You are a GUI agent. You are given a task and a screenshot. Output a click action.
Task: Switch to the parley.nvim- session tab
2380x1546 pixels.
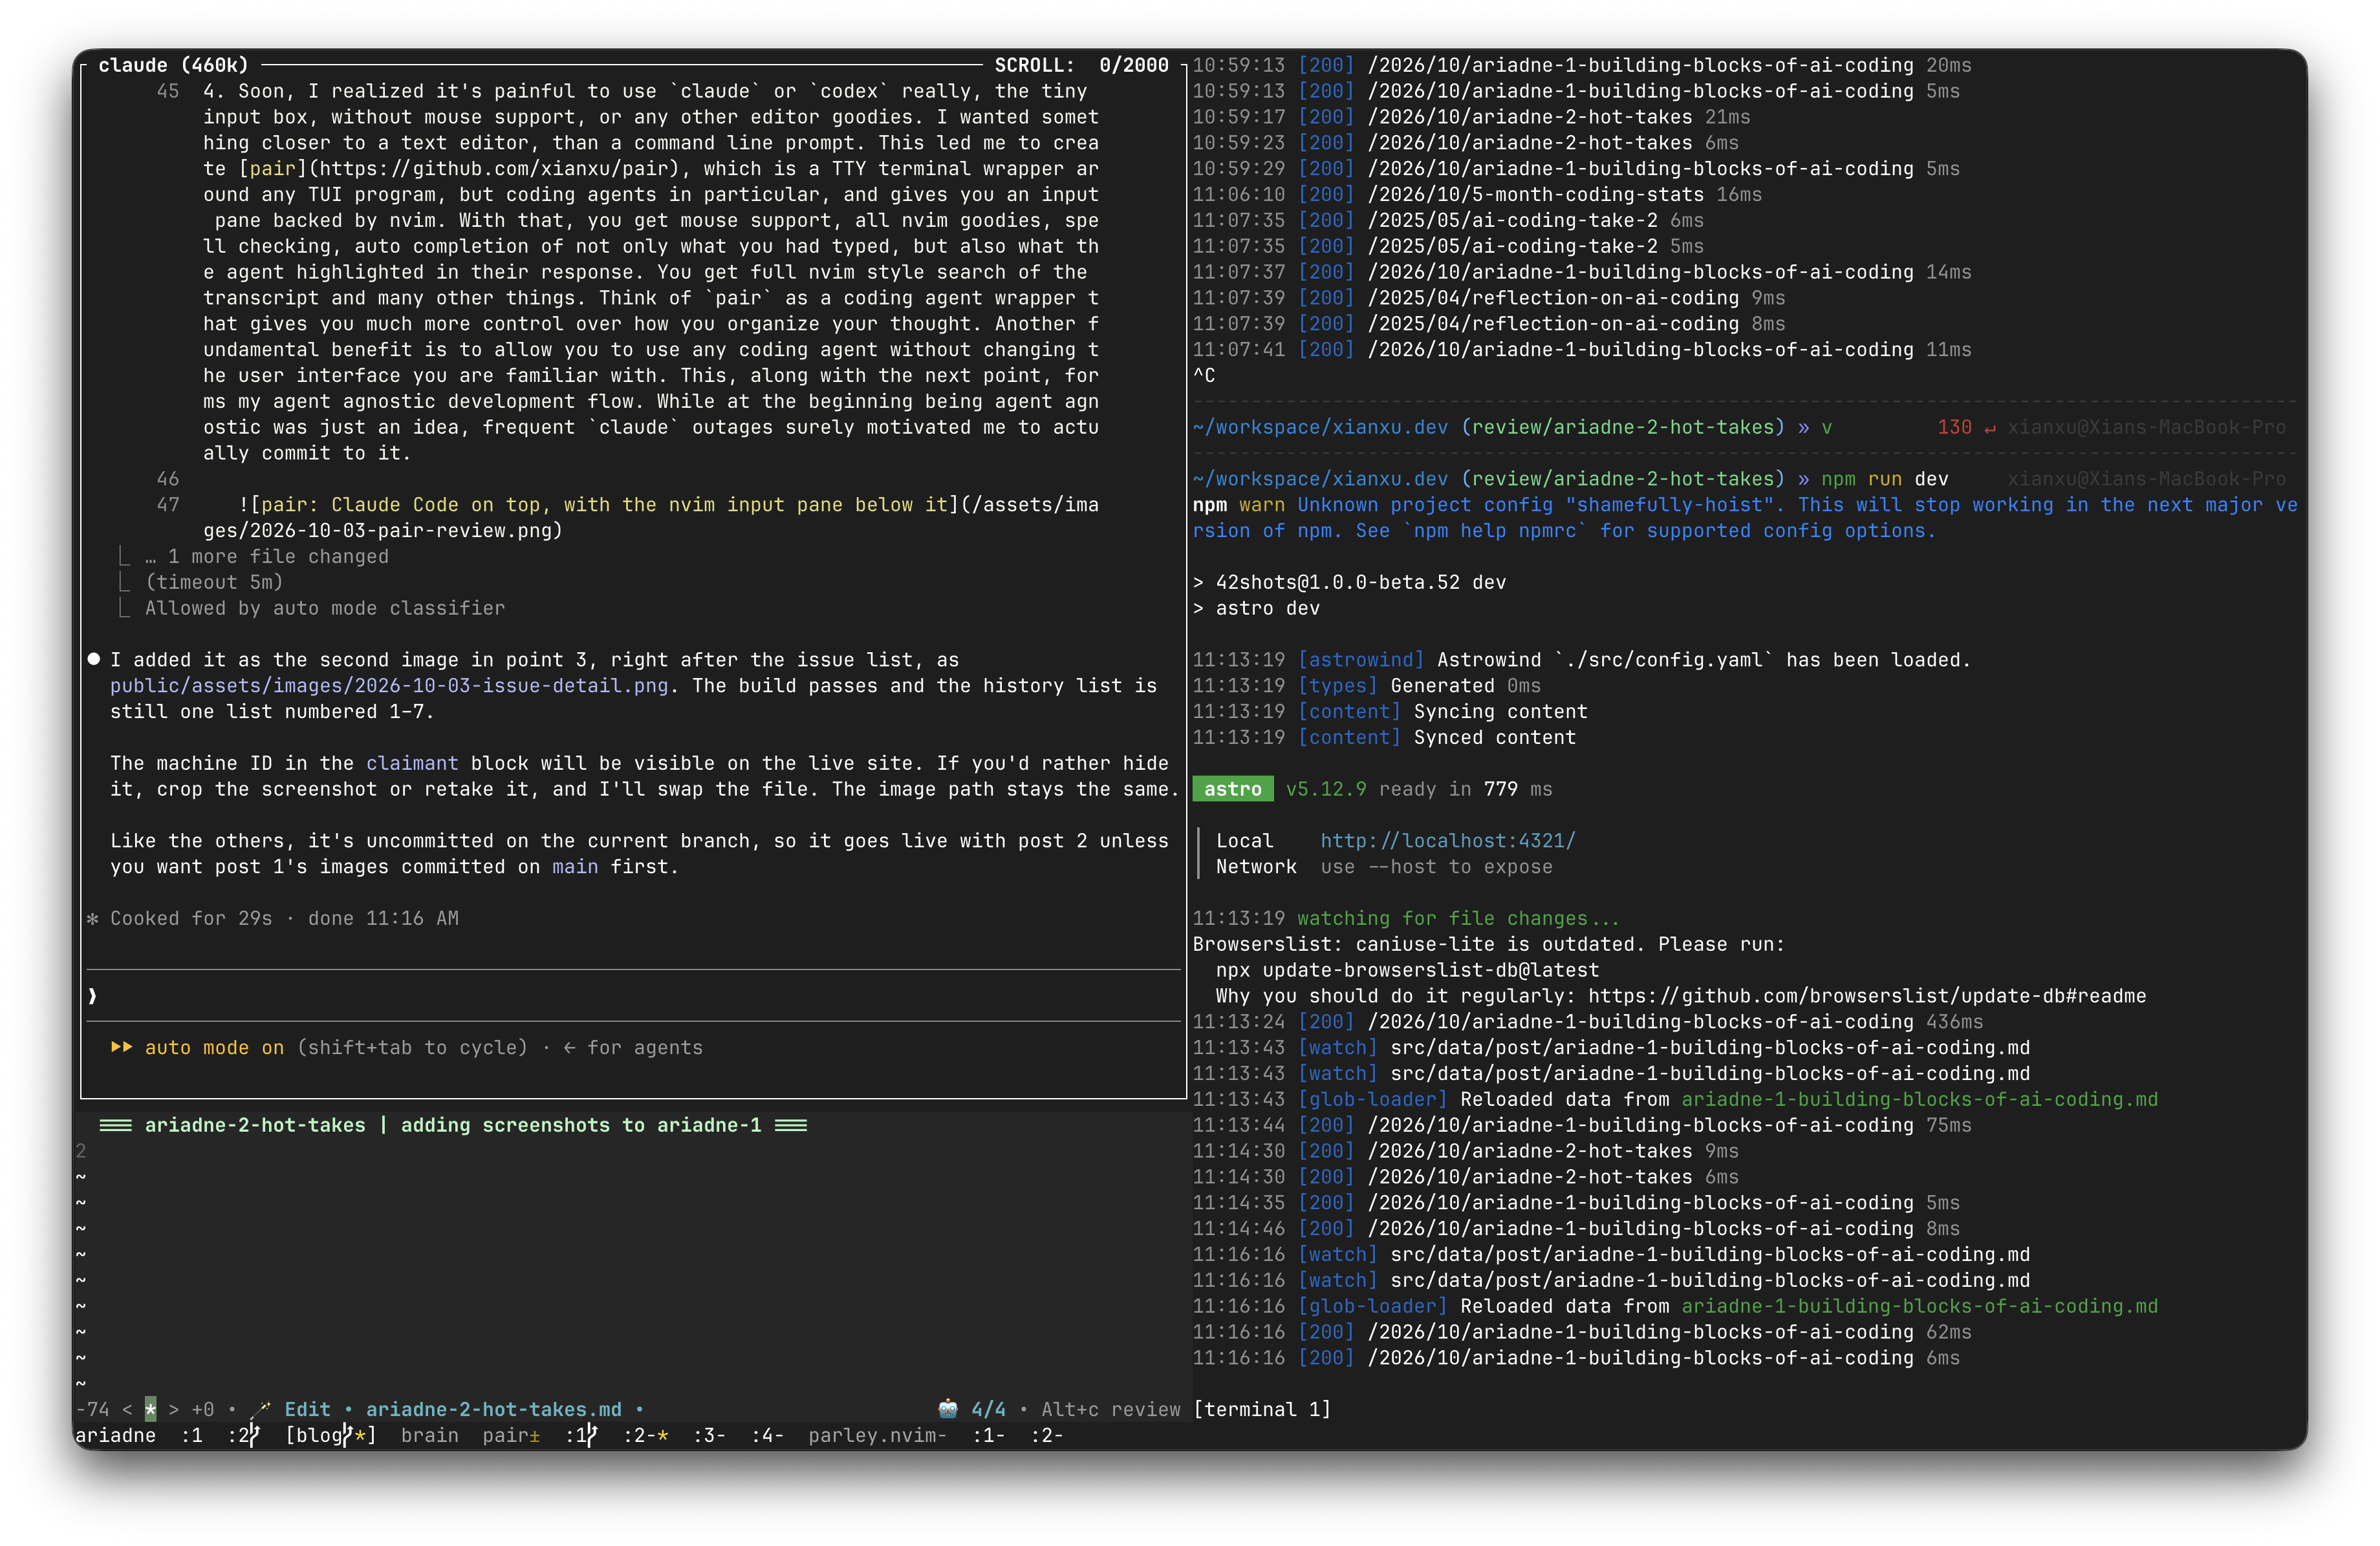[877, 1435]
